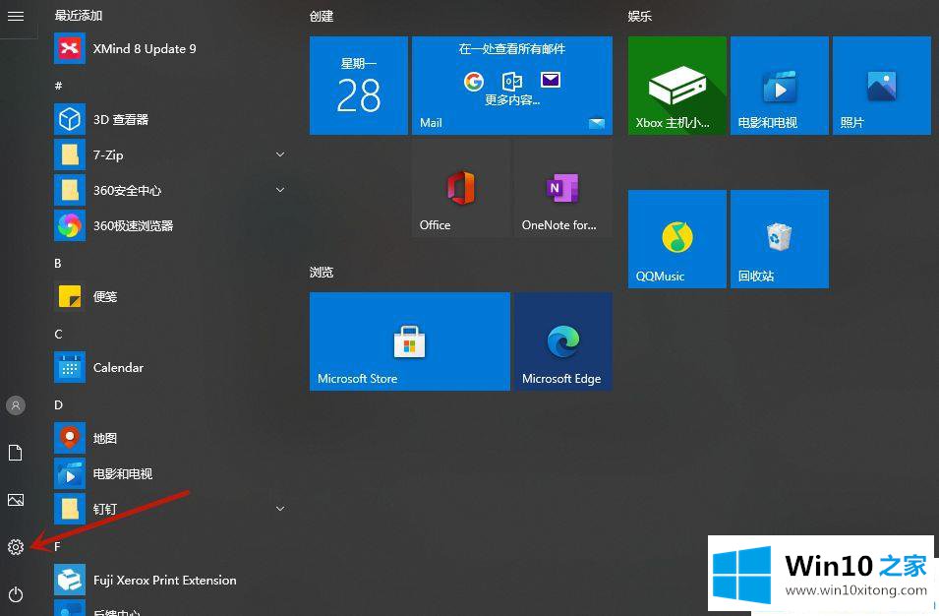Open the 回收站 recycle bin tile
The height and width of the screenshot is (616, 939).
point(780,239)
